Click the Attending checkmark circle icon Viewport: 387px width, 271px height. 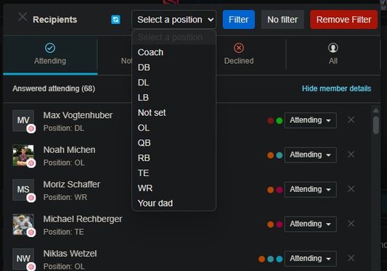pos(50,48)
